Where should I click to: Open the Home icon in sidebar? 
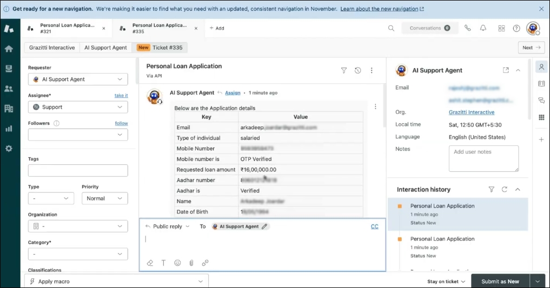(9, 49)
